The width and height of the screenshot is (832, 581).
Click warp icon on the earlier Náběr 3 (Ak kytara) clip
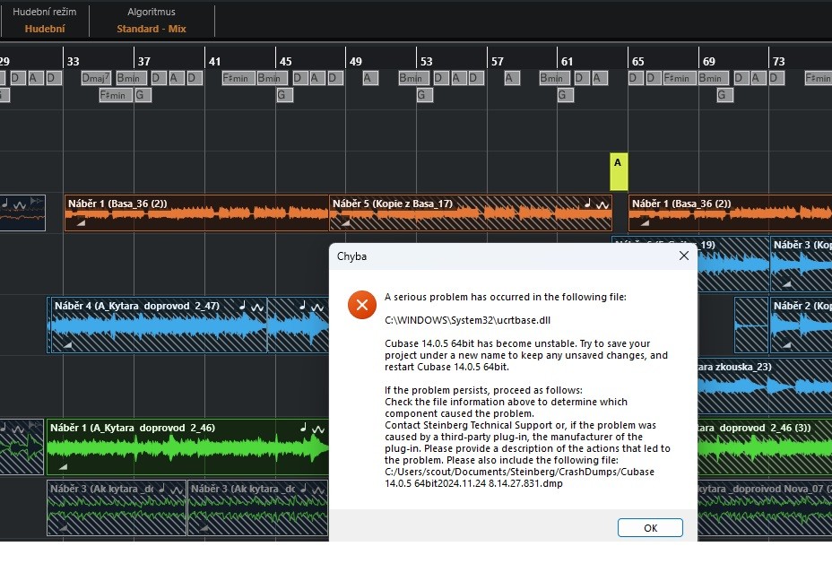(177, 490)
